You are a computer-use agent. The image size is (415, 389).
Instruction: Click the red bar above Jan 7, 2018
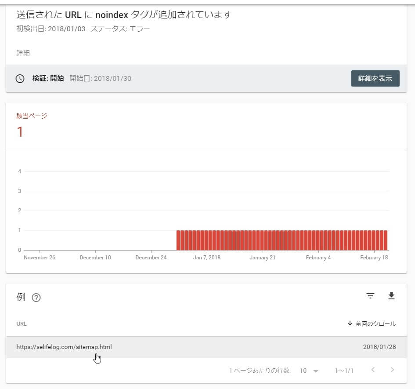pyautogui.click(x=206, y=240)
